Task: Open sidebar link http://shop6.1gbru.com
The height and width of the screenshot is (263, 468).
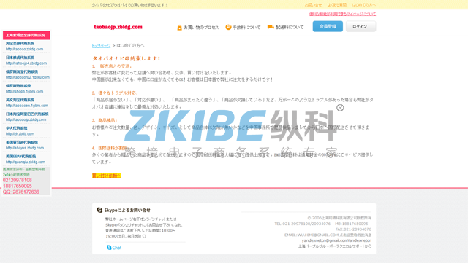Action: 24,91
